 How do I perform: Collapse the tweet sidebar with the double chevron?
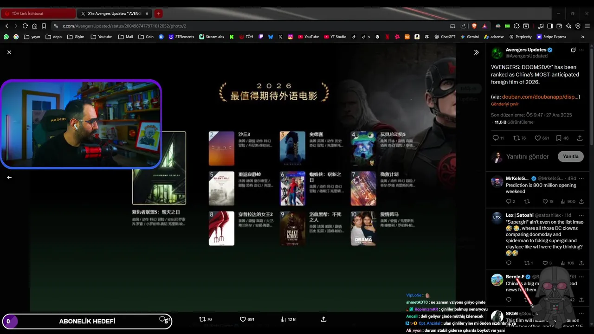click(x=476, y=52)
